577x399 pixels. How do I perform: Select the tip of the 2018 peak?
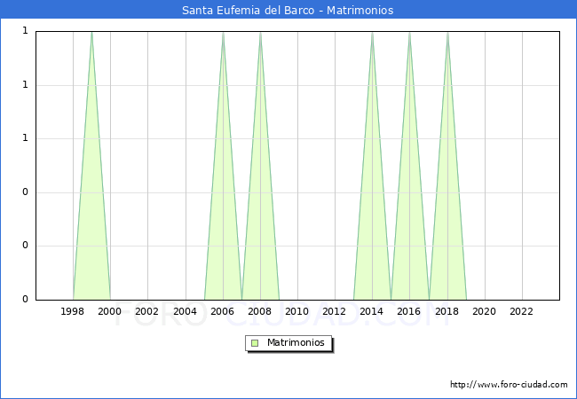(x=447, y=33)
